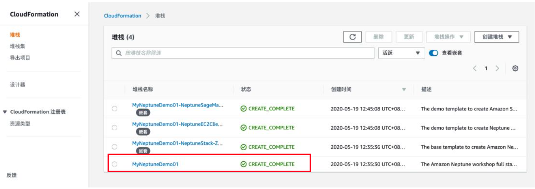This screenshot has height=189, width=535.
Task: Open the 创建堆栈 dropdown button
Action: click(497, 37)
